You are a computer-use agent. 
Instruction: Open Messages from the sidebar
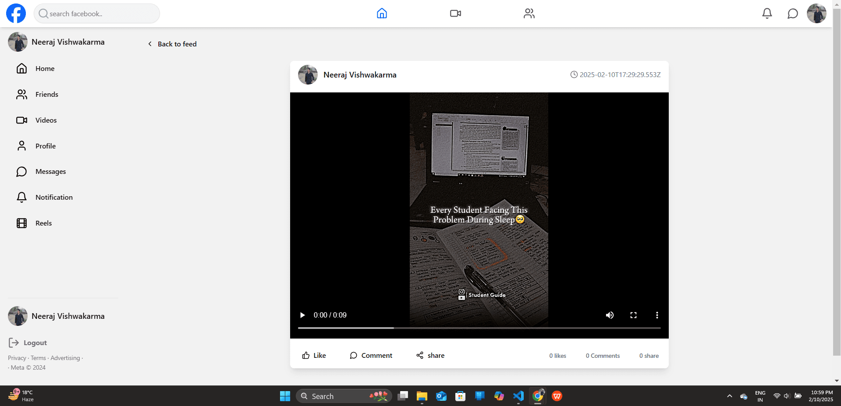50,171
